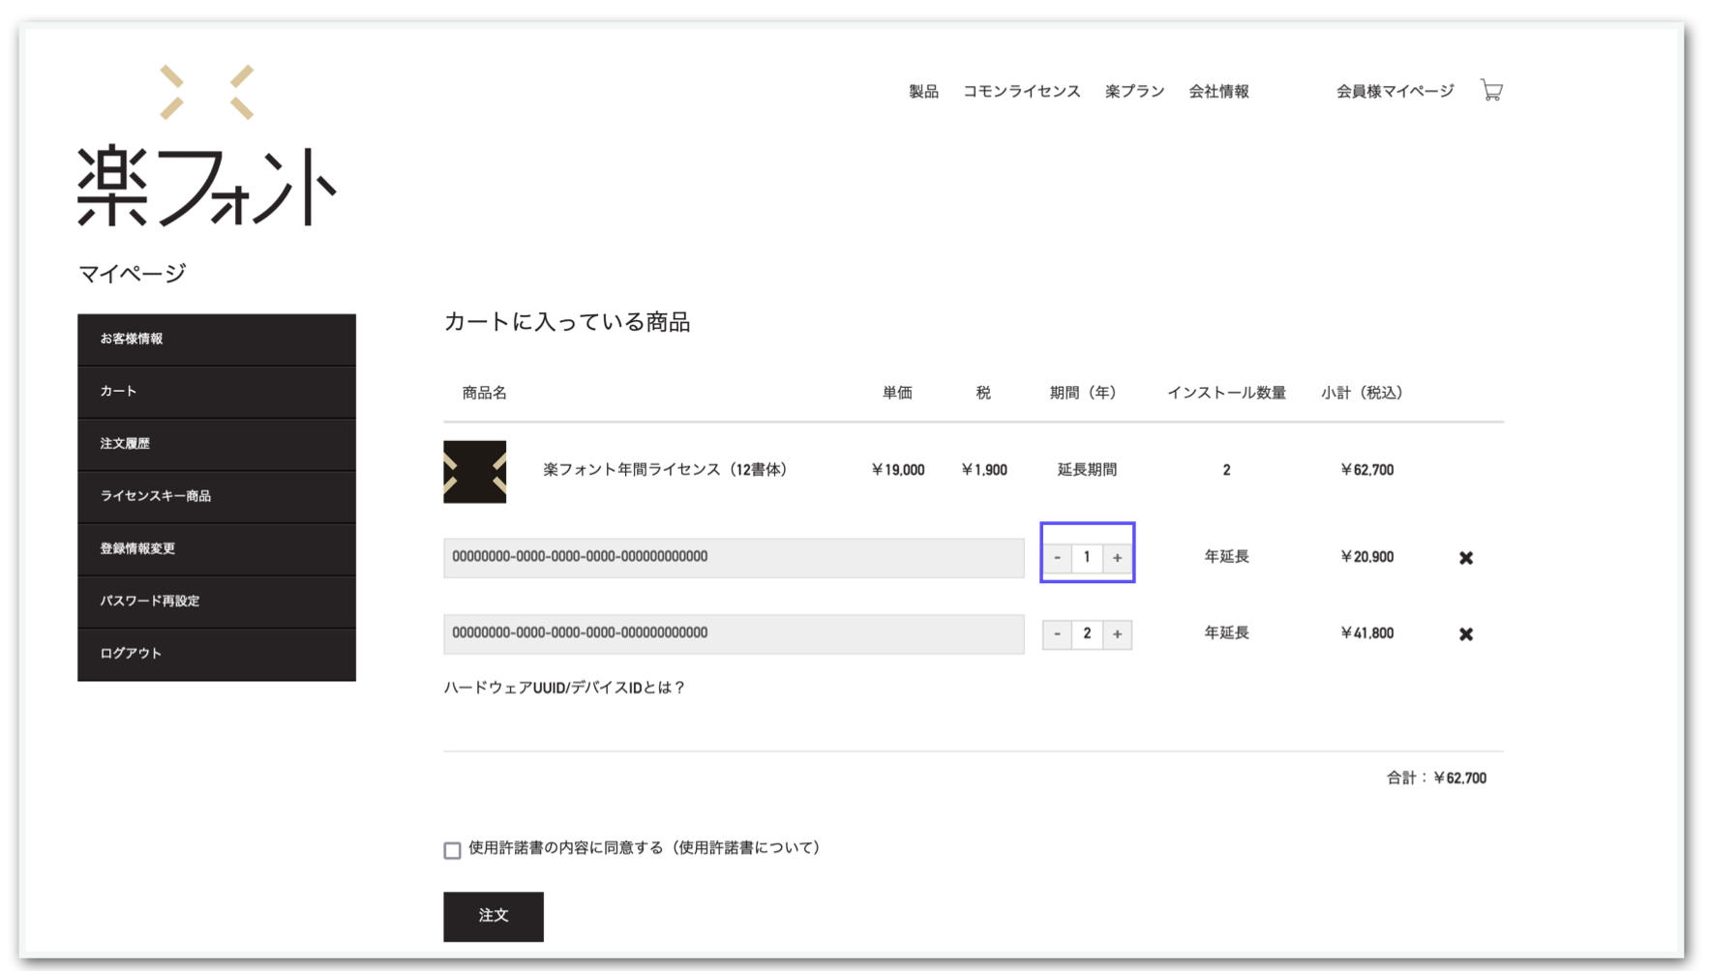Remove the ¥41,800 extension row
1711x971 pixels.
[1465, 634]
